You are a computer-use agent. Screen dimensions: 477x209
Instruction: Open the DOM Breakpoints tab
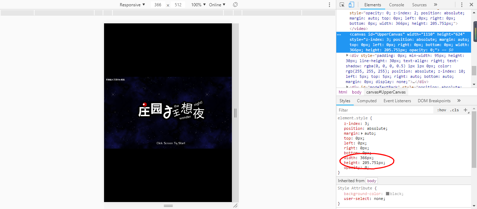[434, 101]
